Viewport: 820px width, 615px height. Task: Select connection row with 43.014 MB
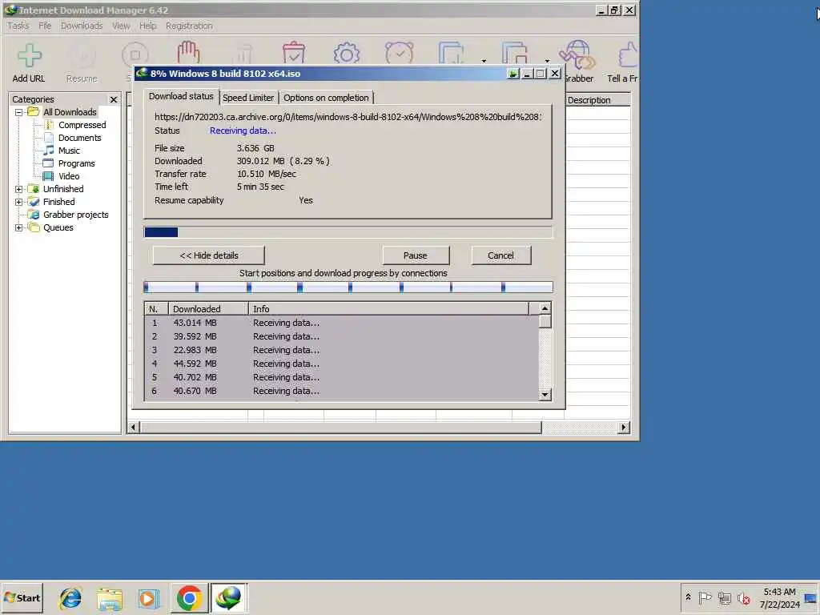point(341,323)
